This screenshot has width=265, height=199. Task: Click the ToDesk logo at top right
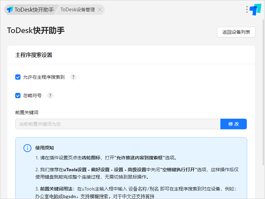255,10
